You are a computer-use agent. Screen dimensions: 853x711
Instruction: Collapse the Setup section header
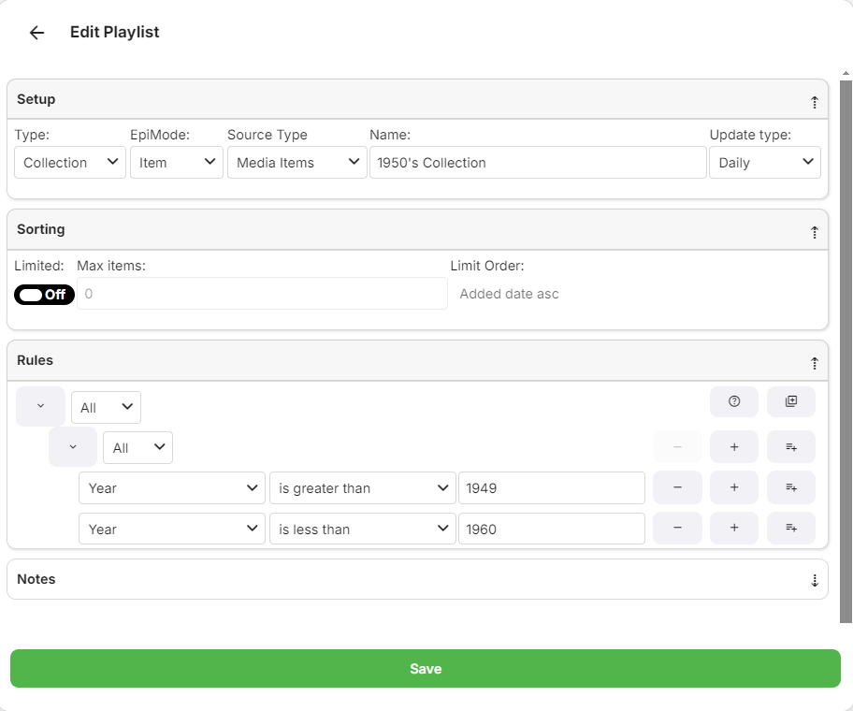(x=813, y=100)
